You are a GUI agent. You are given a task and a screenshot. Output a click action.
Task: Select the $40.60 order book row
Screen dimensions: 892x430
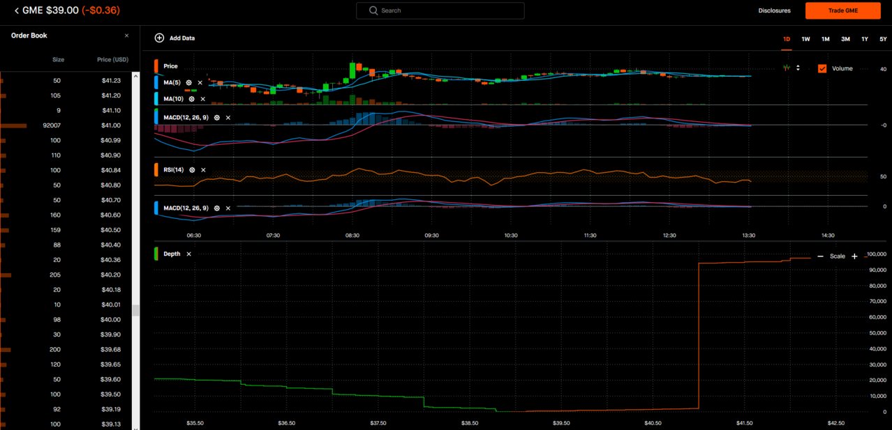[x=66, y=215]
